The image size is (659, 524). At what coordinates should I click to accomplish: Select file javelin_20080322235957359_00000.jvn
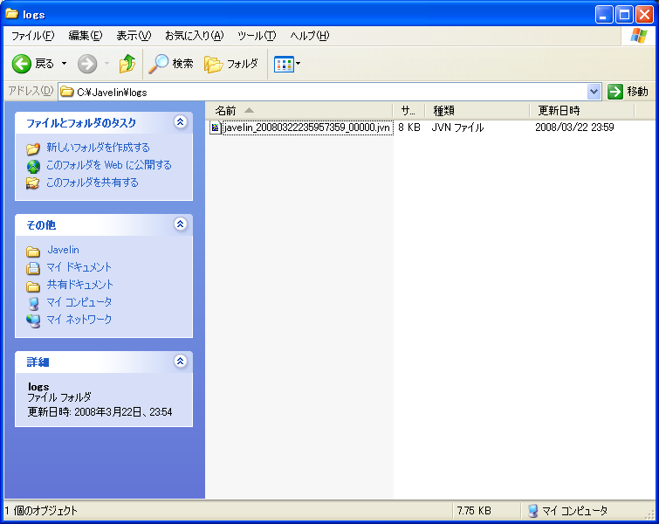pos(307,127)
